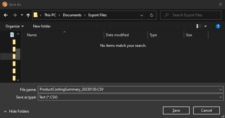Image resolution: width=225 pixels, height=118 pixels.
Task: Go forward with the arrow button
Action: click(x=15, y=15)
